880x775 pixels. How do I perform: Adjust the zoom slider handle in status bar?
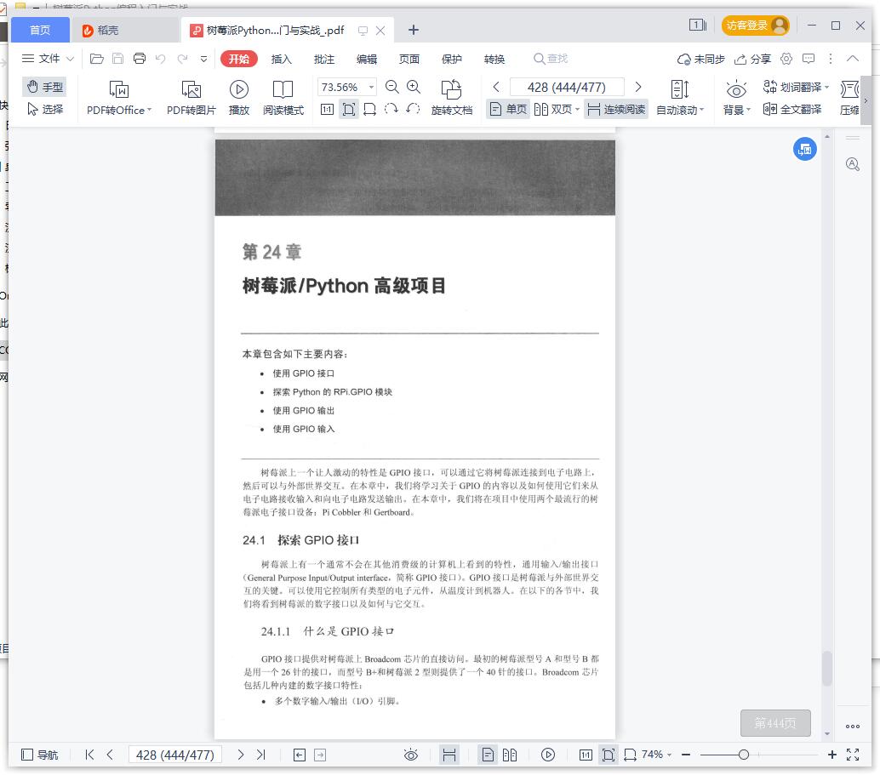click(744, 755)
